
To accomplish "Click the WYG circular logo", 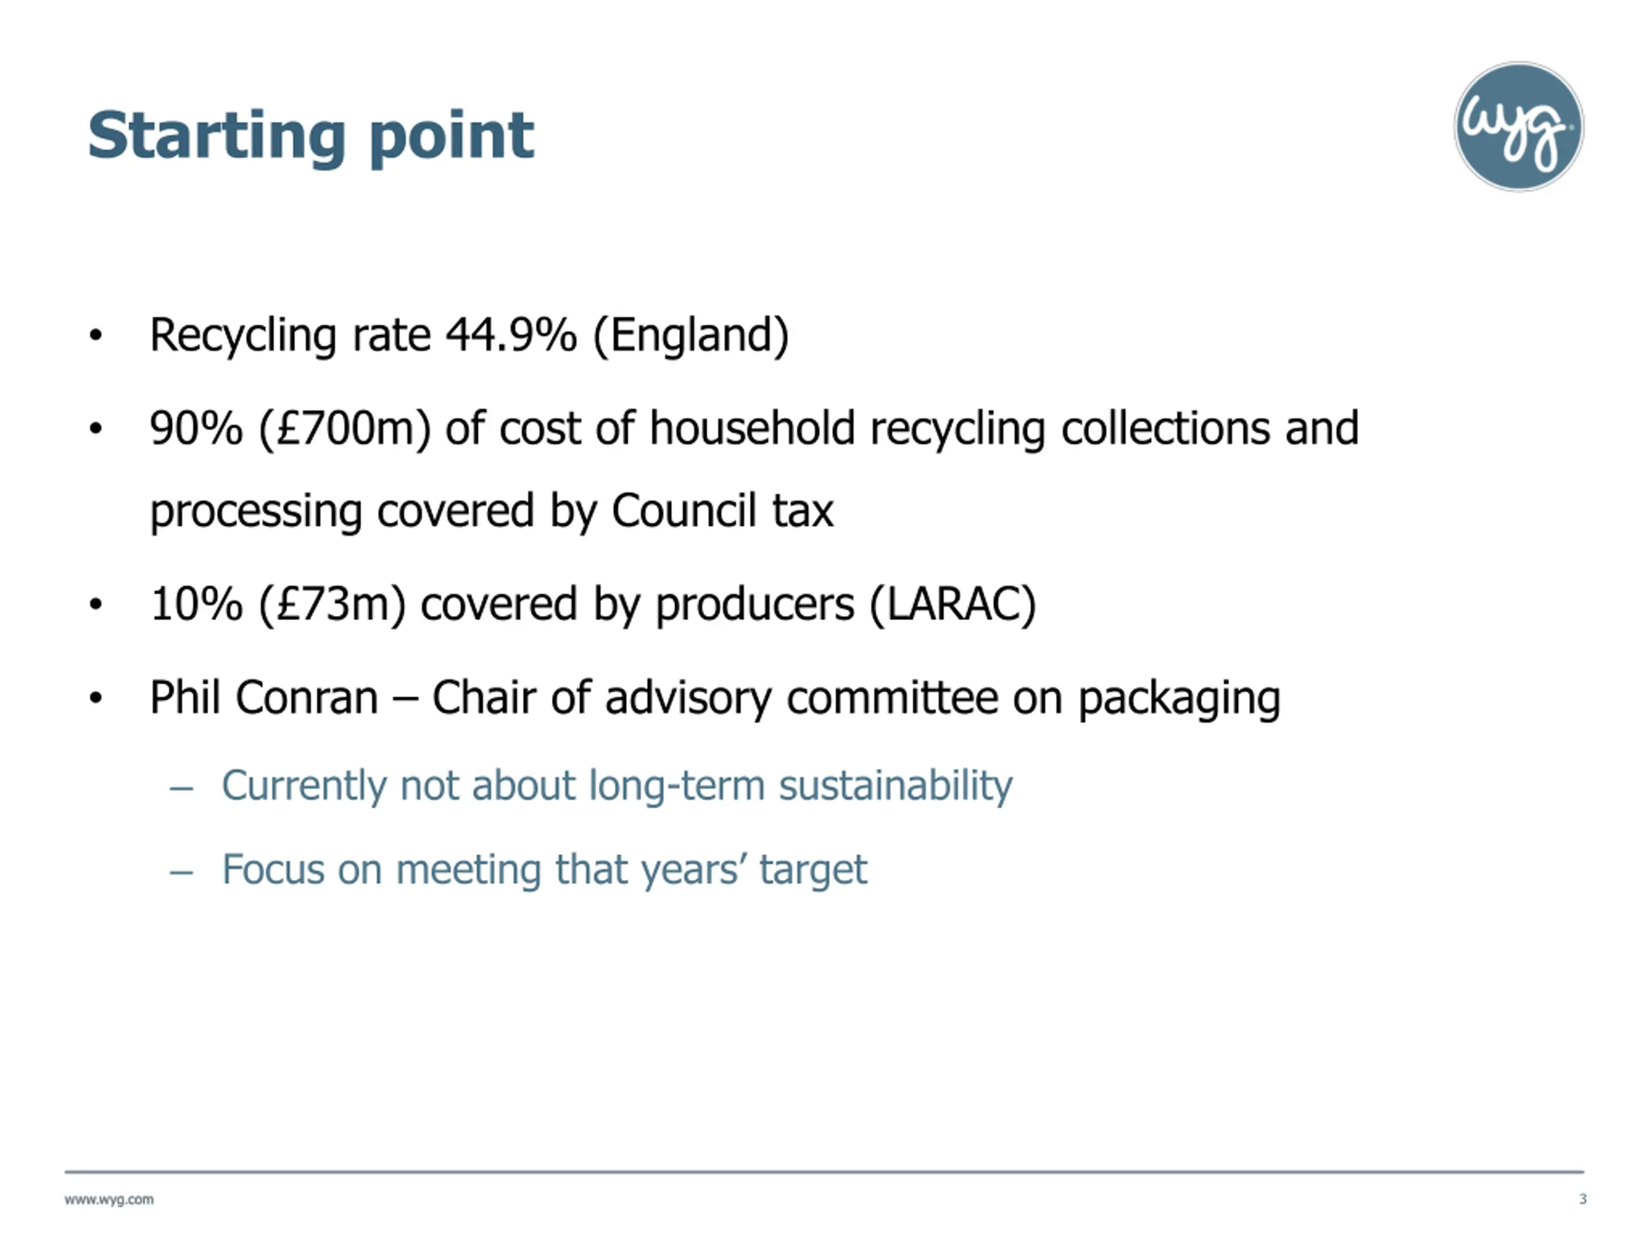I will coord(1518,127).
